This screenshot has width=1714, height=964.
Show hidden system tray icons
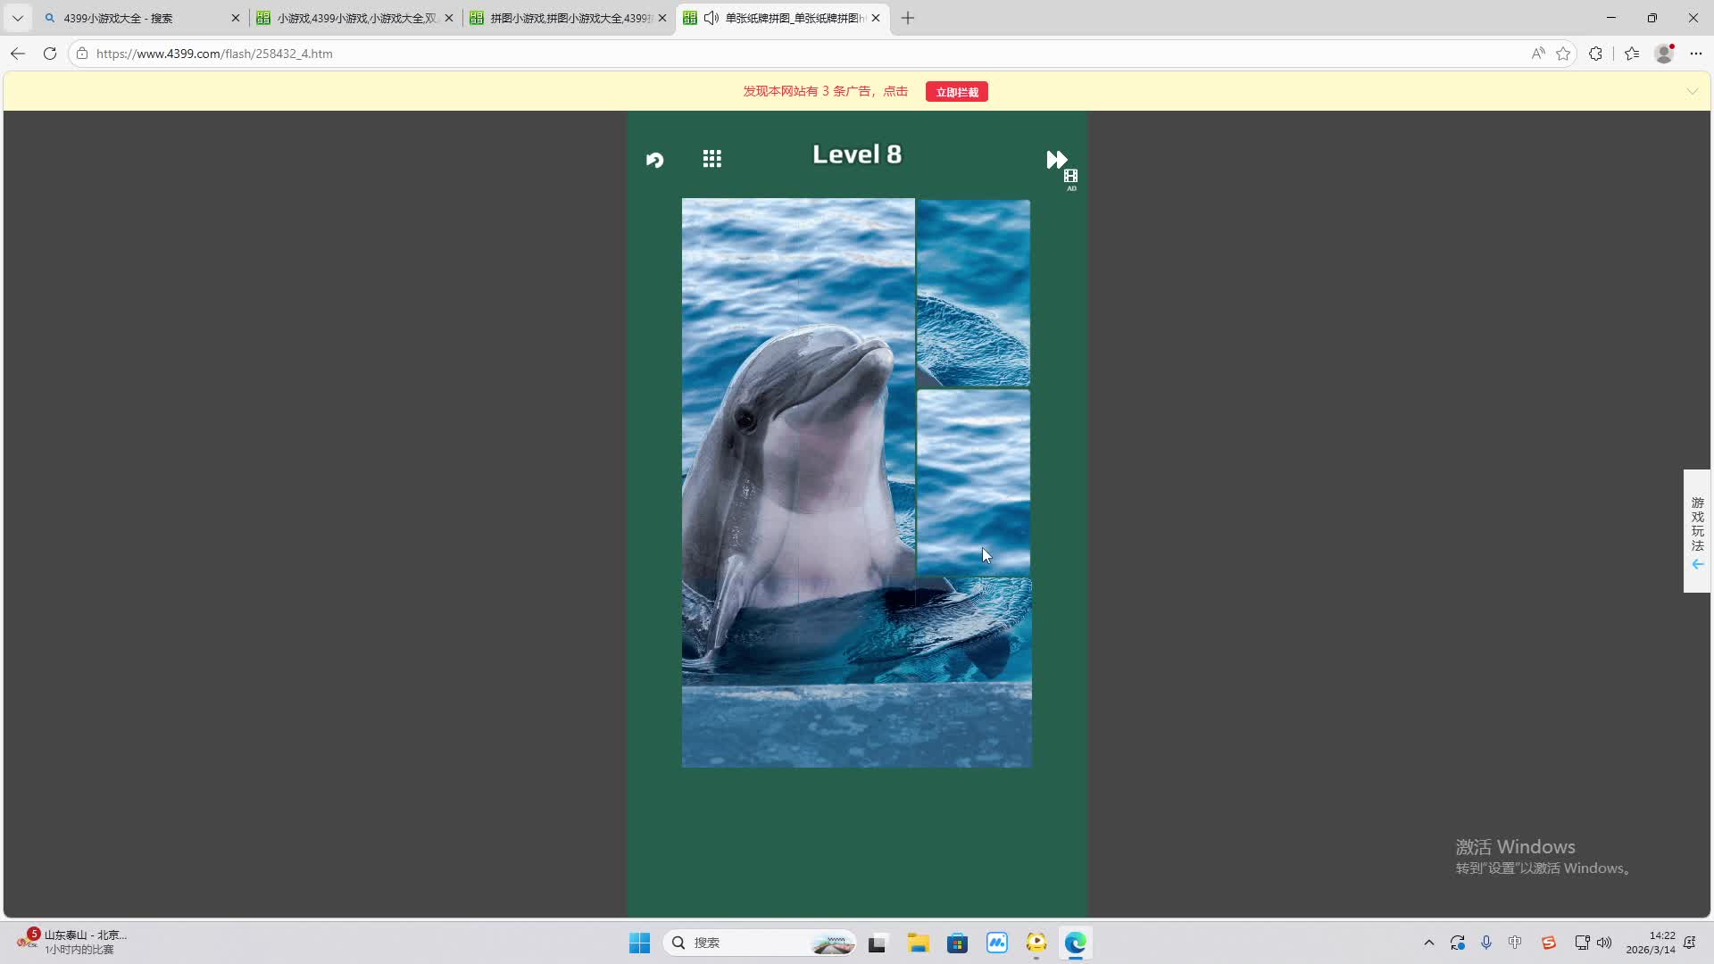[x=1428, y=943]
